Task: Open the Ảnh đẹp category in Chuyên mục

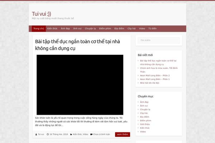Action: (x=144, y=102)
